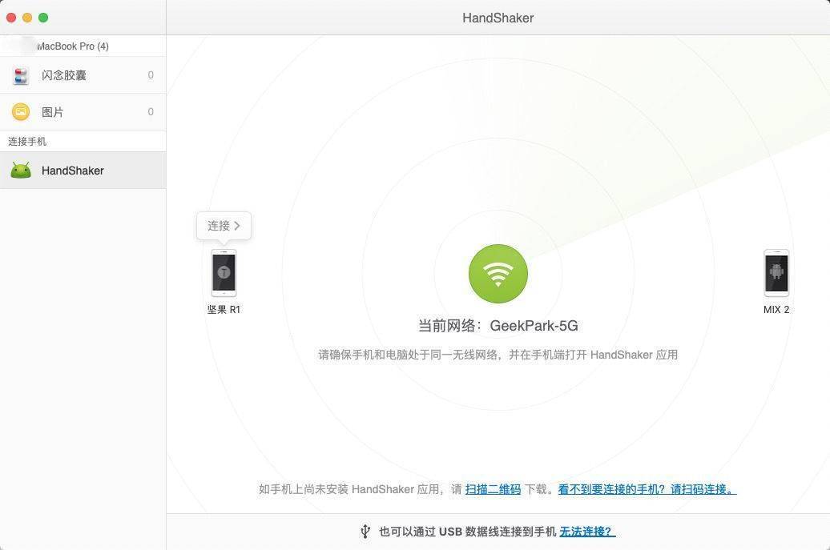
Task: Click the GeekPark-5G network name text
Action: pyautogui.click(x=533, y=325)
